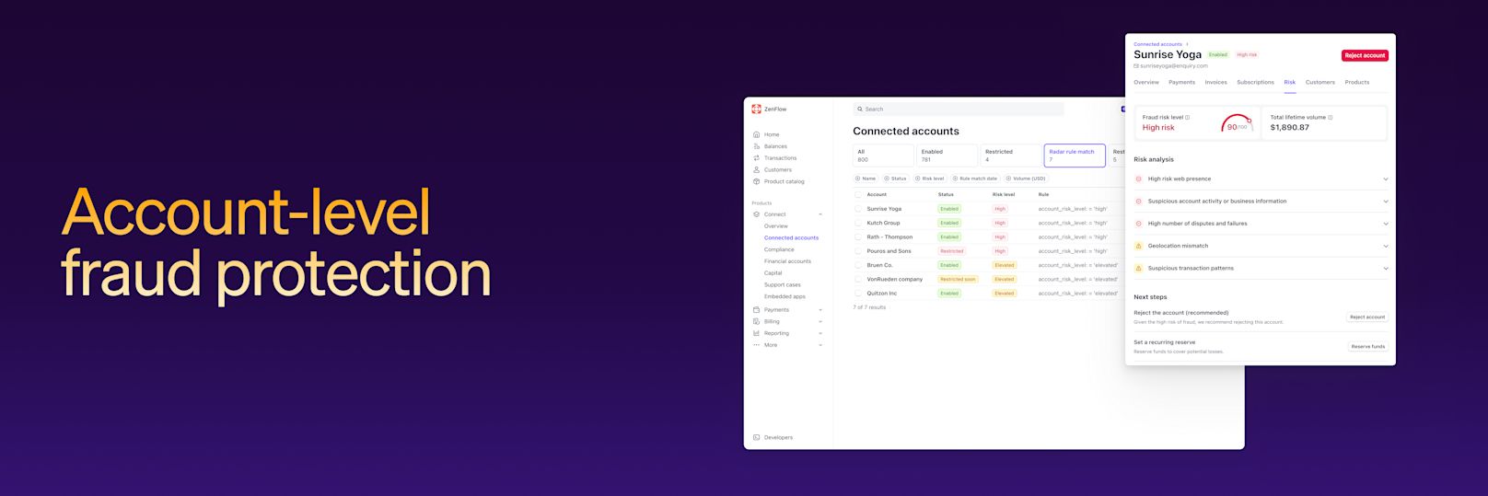The width and height of the screenshot is (1488, 496).
Task: Select the Pouros and Sons row checkbox
Action: pyautogui.click(x=858, y=251)
